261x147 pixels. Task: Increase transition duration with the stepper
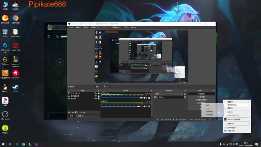(185, 96)
